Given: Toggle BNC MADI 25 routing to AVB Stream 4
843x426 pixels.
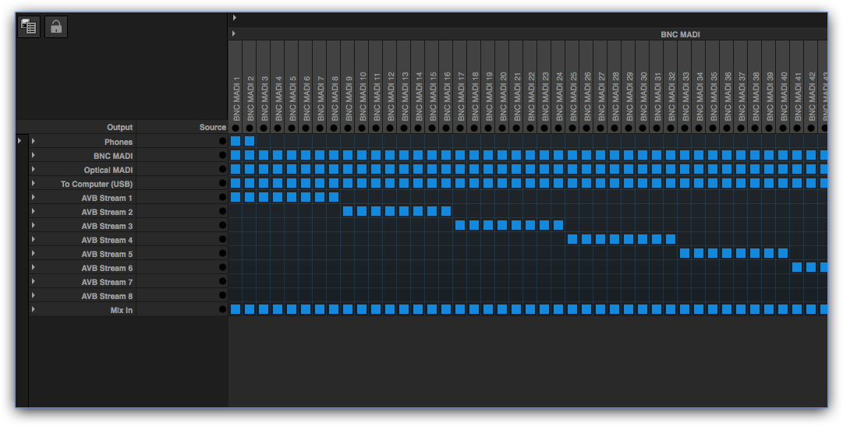Looking at the screenshot, I should tap(572, 239).
